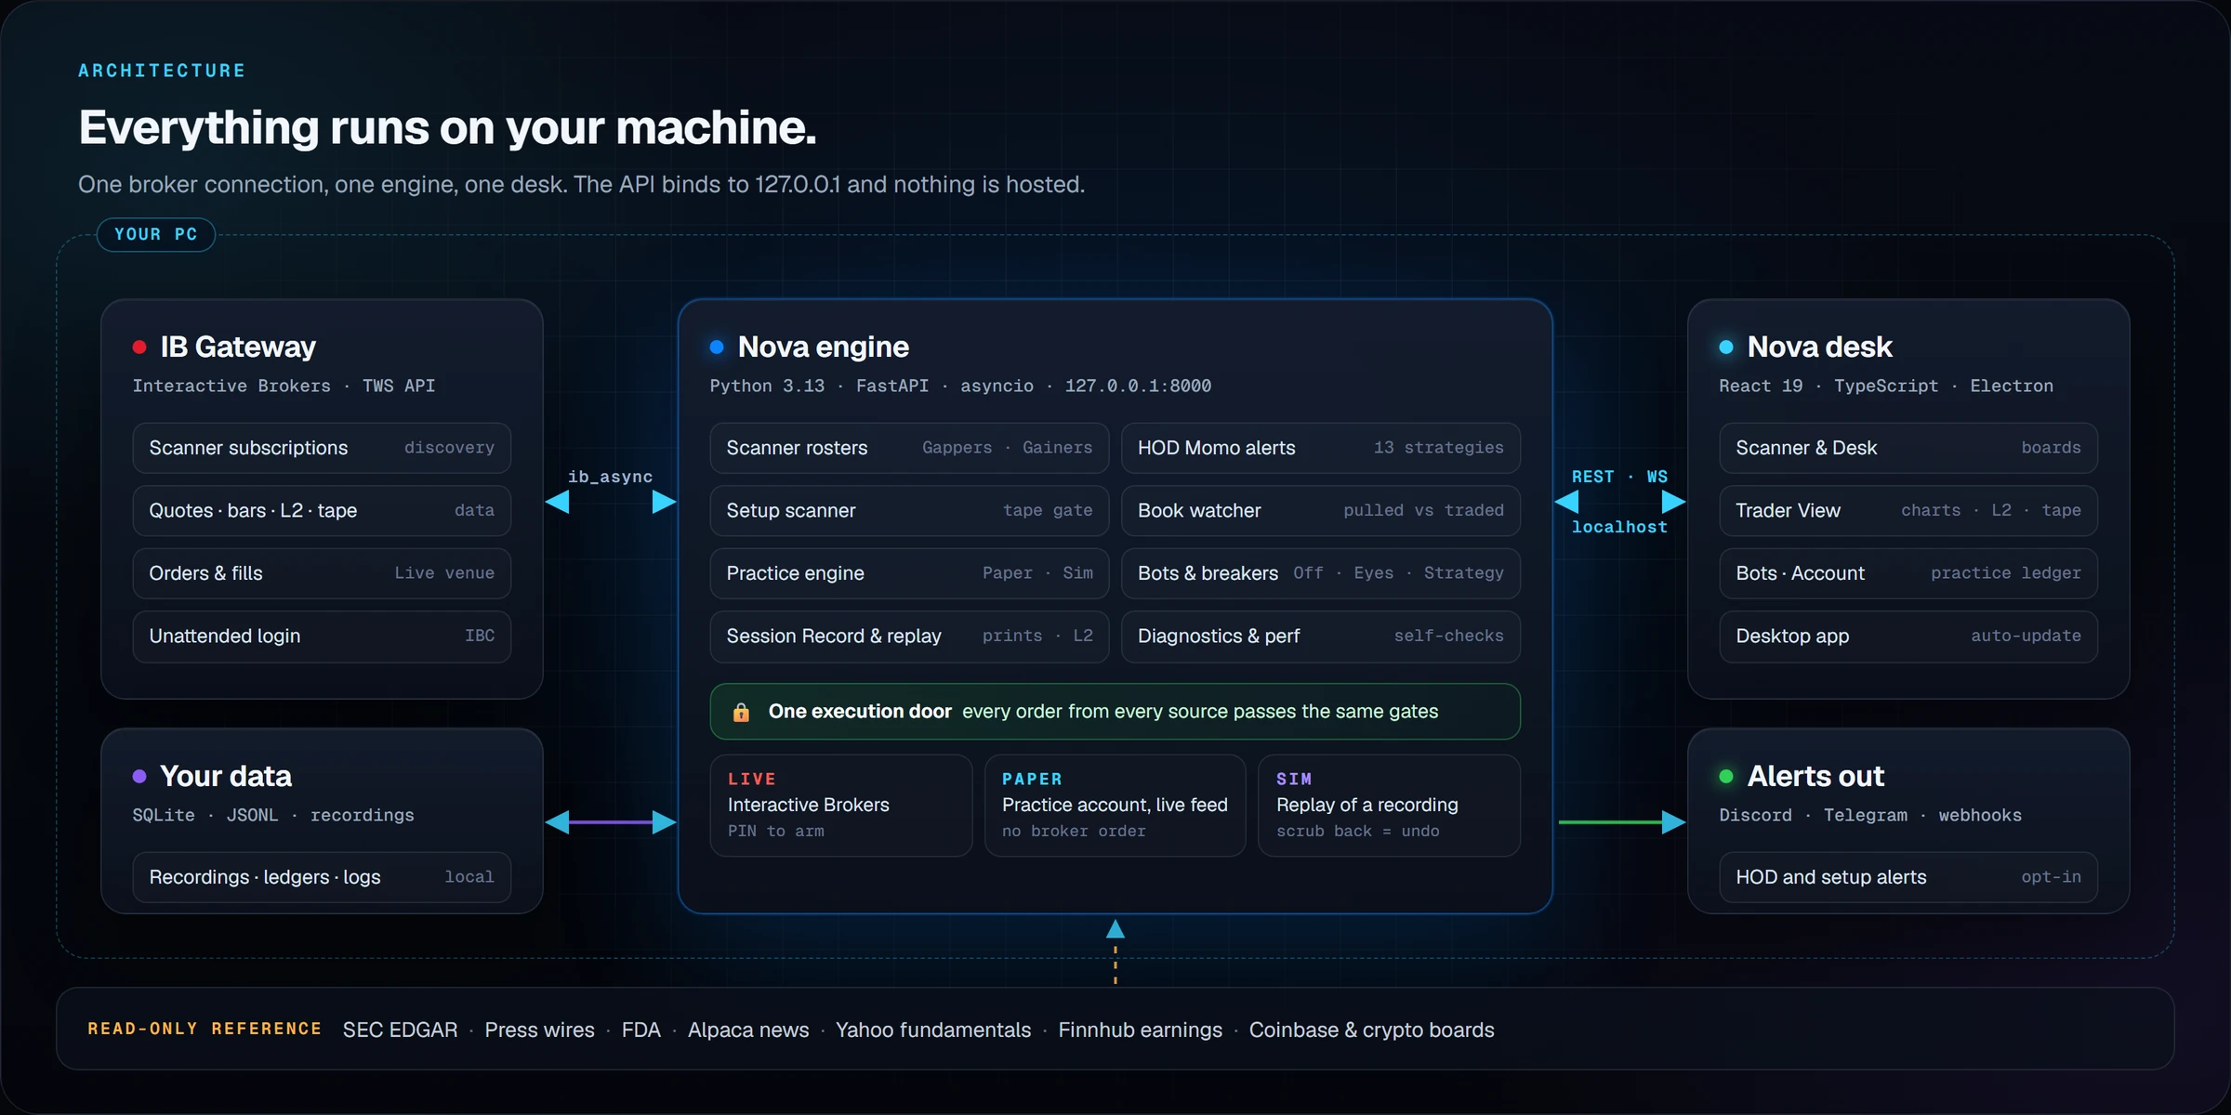
Task: Click SEC EDGAR in the reference bar
Action: (401, 1030)
